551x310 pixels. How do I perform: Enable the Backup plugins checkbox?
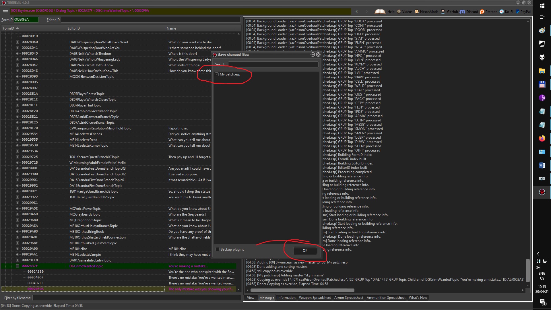(x=218, y=249)
